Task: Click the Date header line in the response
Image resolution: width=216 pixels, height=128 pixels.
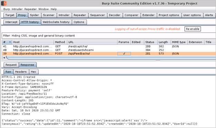Action: [x=31, y=110]
